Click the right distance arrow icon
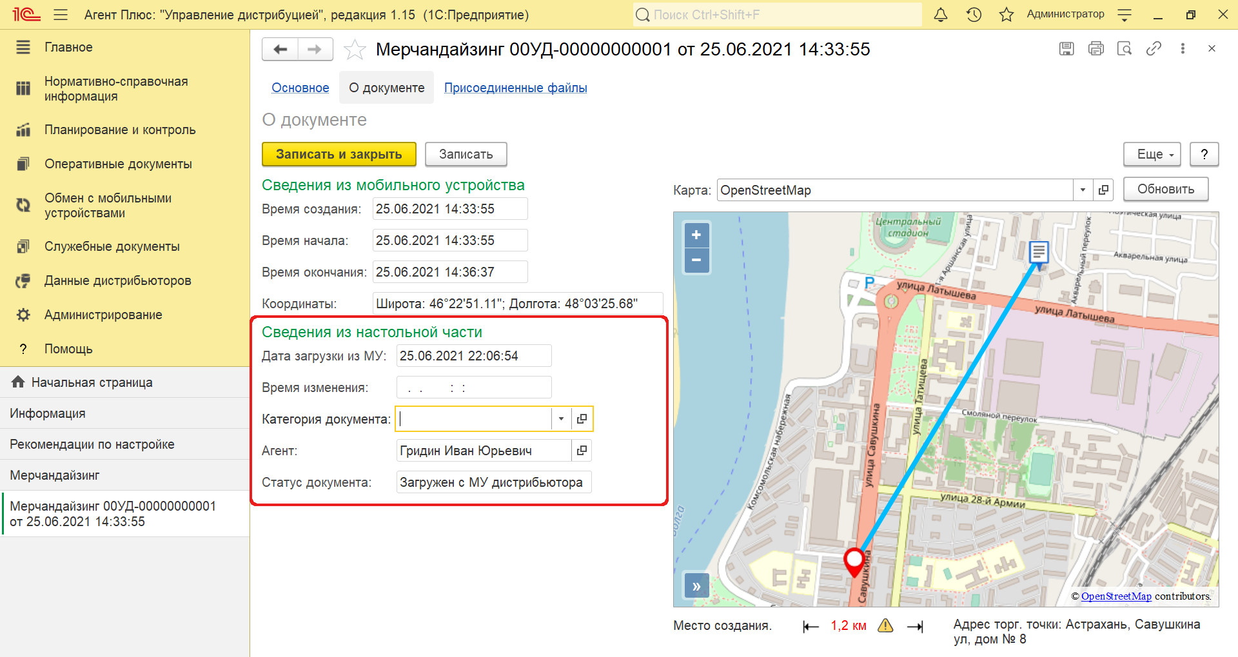Image resolution: width=1238 pixels, height=657 pixels. point(915,626)
